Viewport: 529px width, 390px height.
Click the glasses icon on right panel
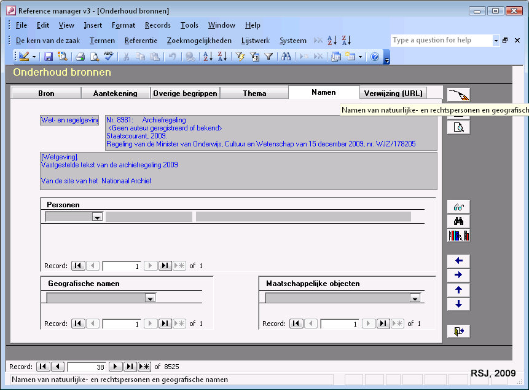tap(458, 207)
